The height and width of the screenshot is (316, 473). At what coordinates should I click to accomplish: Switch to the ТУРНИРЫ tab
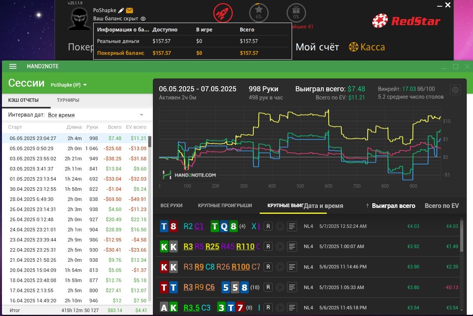pos(68,100)
